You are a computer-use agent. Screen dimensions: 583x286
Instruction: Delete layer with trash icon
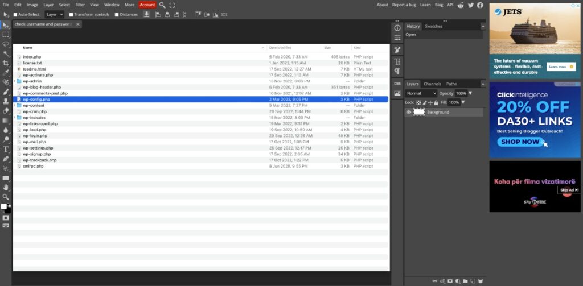pyautogui.click(x=481, y=281)
